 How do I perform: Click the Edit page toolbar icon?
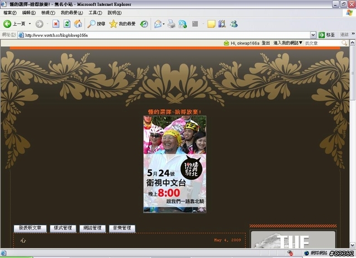point(182,23)
